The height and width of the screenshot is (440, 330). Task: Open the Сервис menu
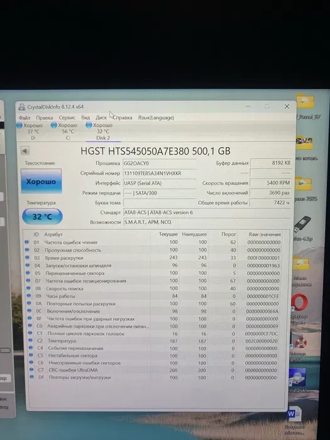coord(67,118)
